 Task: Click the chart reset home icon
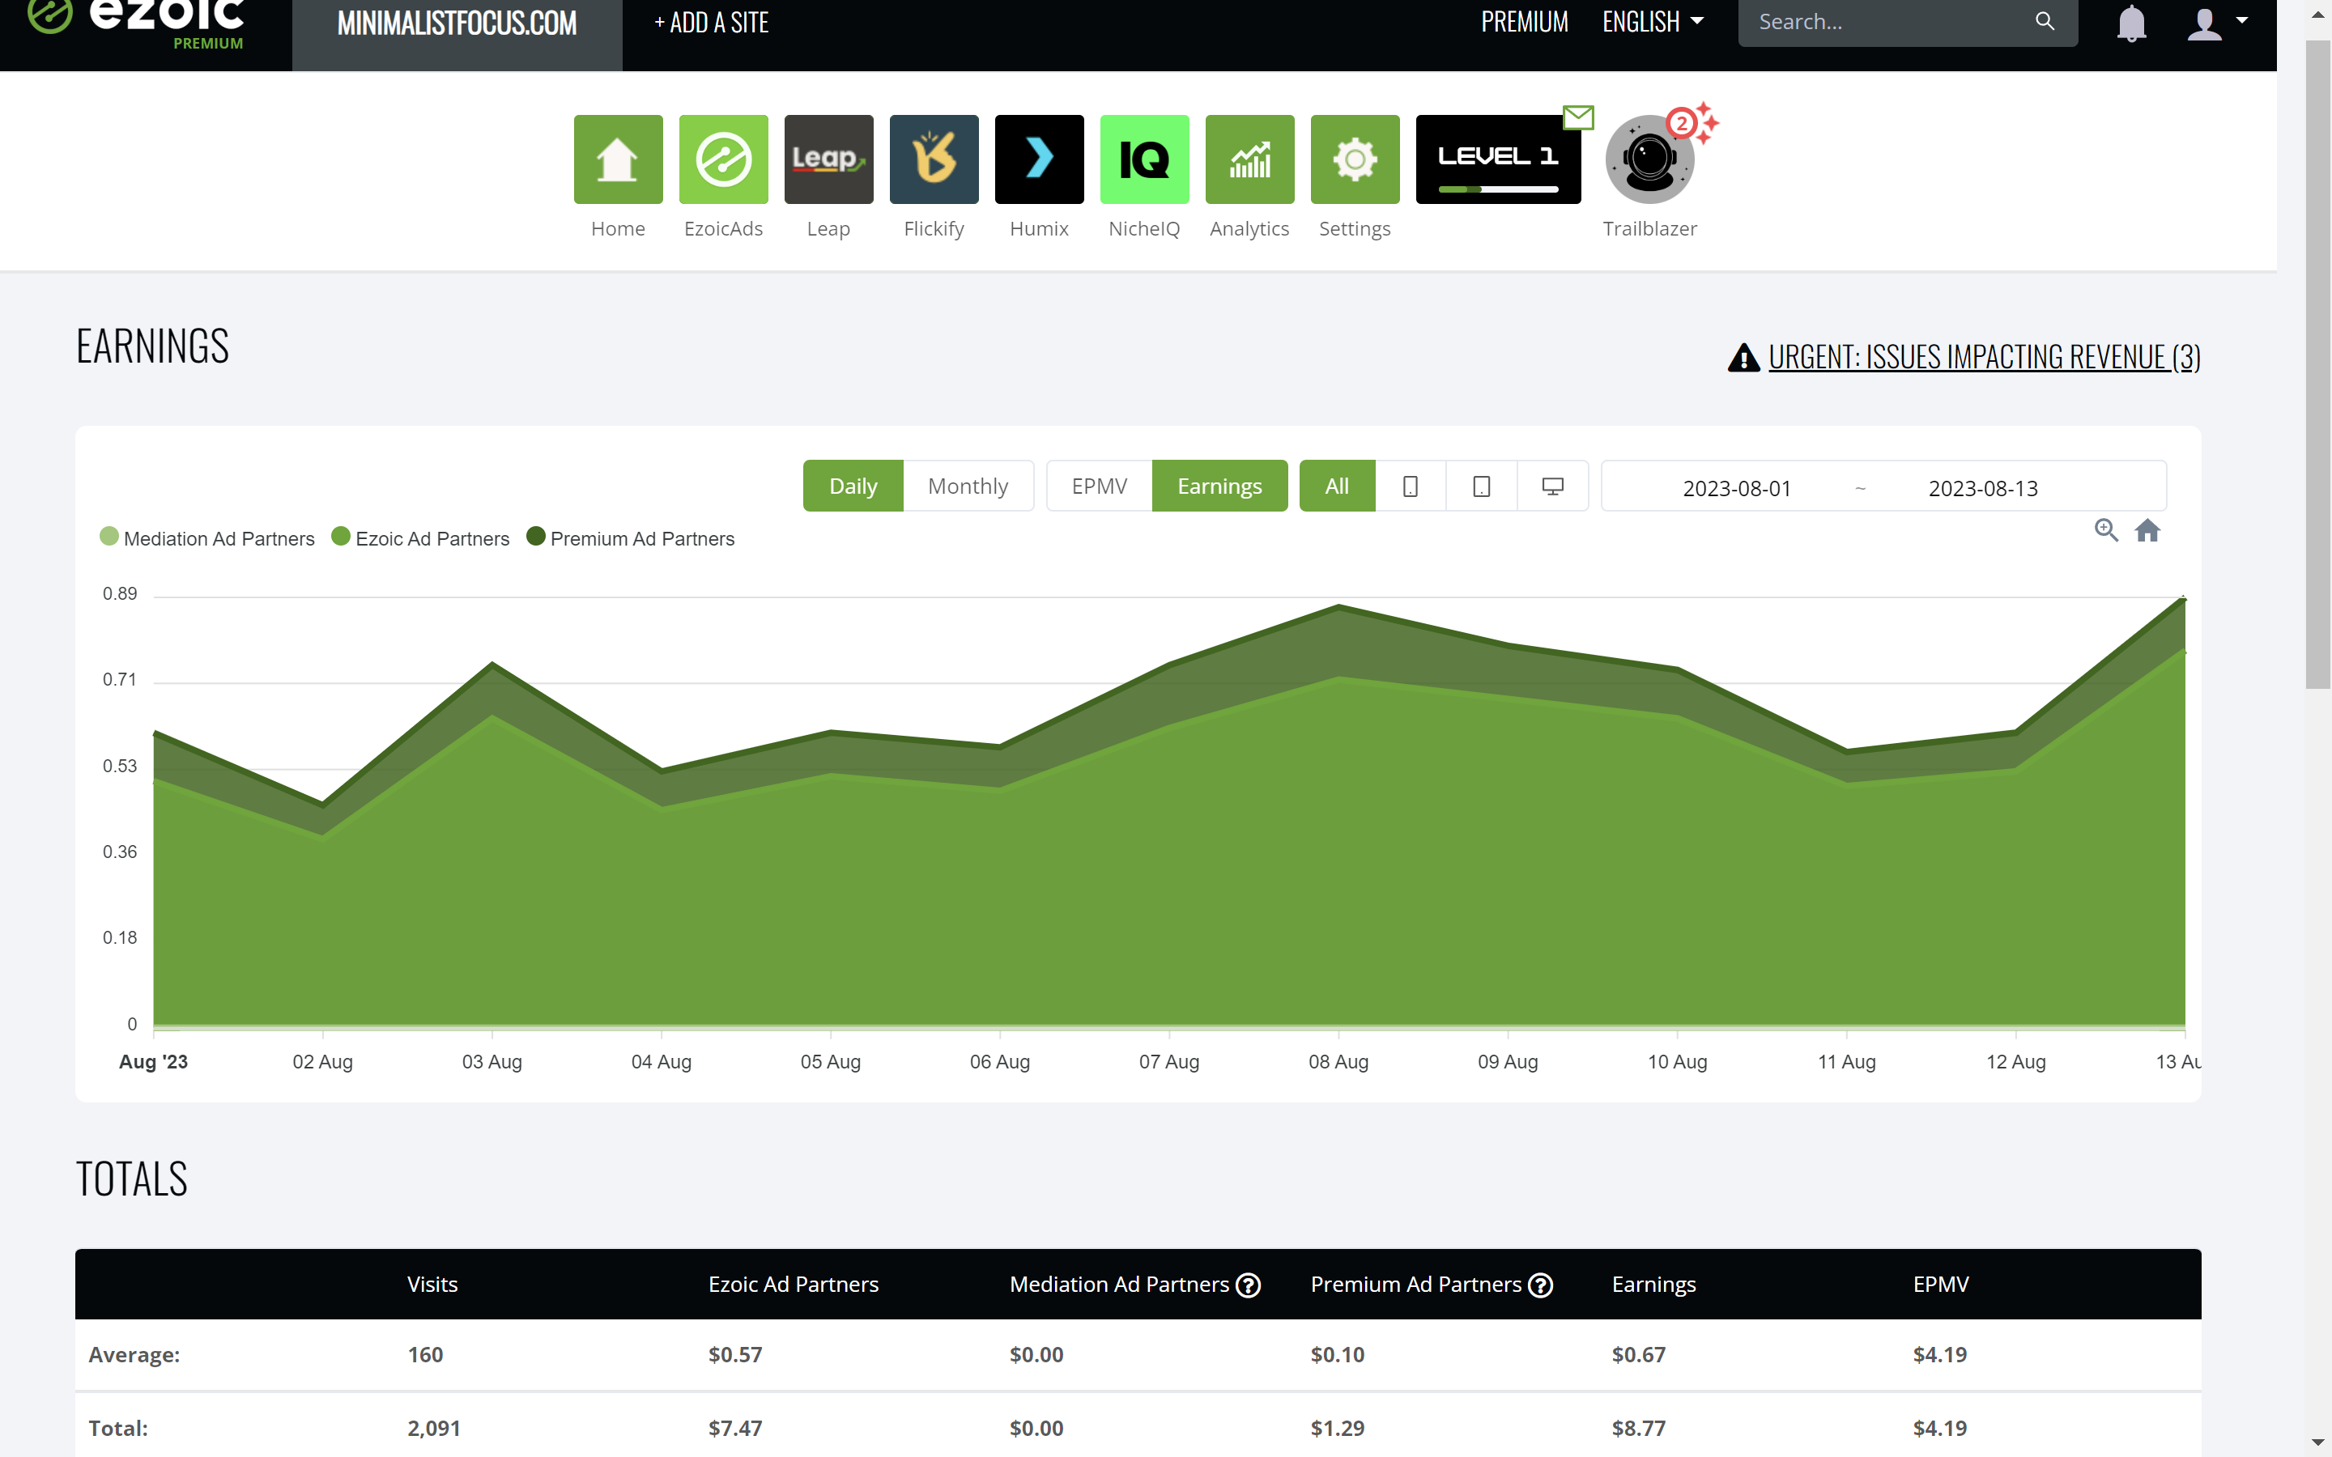pos(2147,530)
